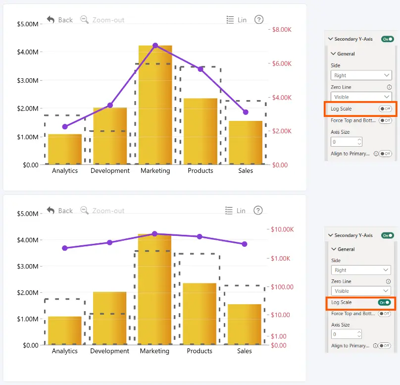Collapse Secondary Y-Axis section chevron, upper panel
Image resolution: width=400 pixels, height=385 pixels.
click(x=331, y=39)
